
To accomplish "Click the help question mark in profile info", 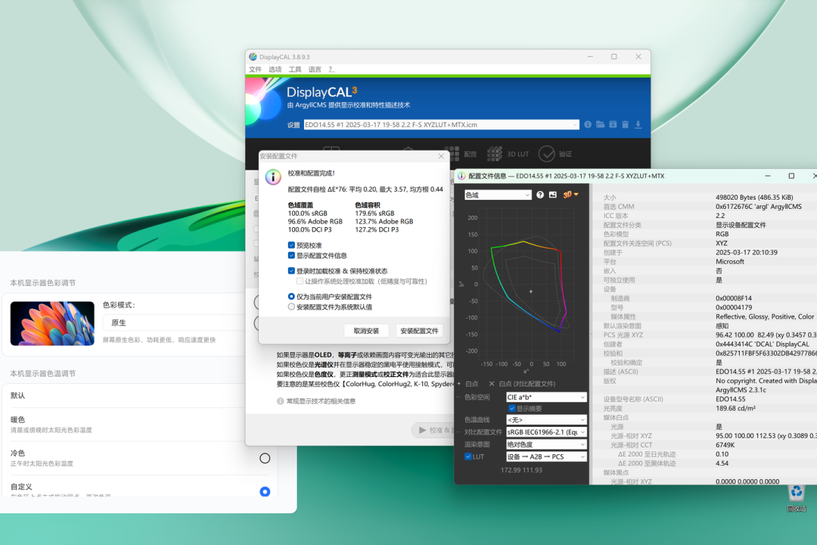I will 540,195.
